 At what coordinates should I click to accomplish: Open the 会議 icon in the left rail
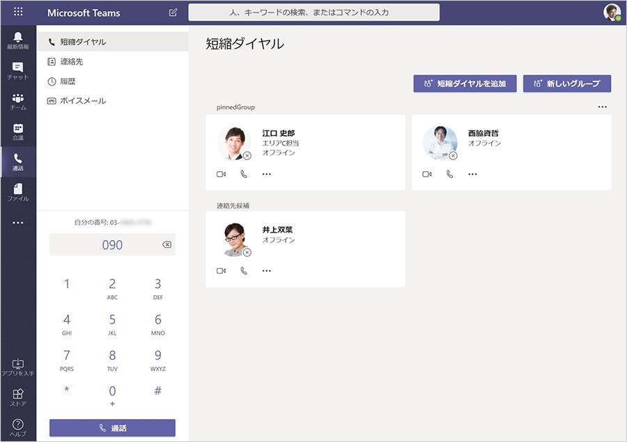coord(18,131)
